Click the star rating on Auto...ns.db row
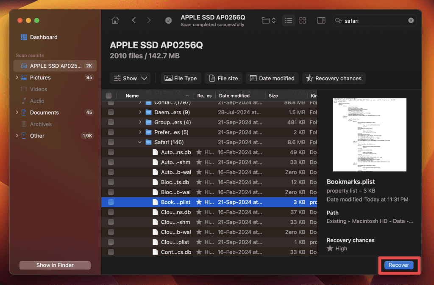Viewport: 434px width, 285px height. coord(199,152)
